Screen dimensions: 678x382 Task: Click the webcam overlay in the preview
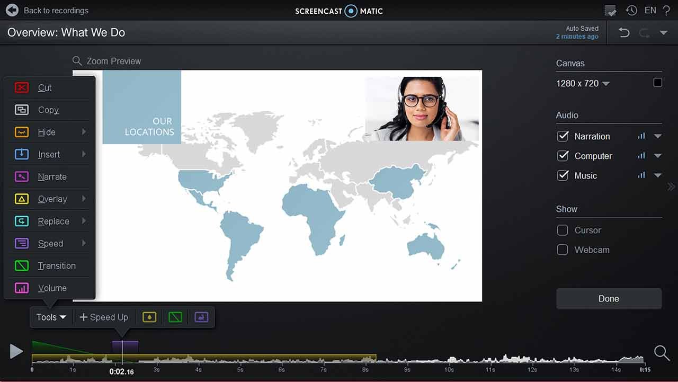(422, 109)
